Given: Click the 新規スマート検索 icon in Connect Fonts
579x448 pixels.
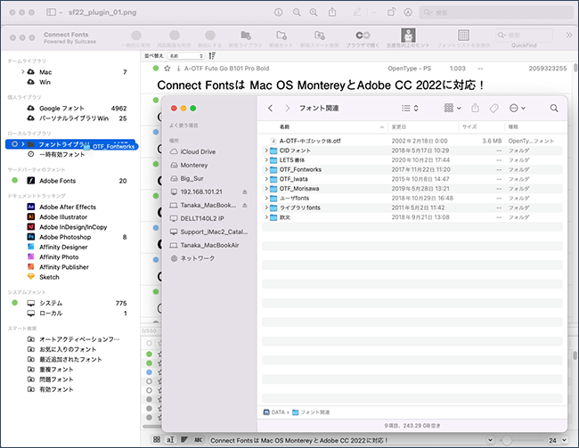Looking at the screenshot, I should point(320,36).
